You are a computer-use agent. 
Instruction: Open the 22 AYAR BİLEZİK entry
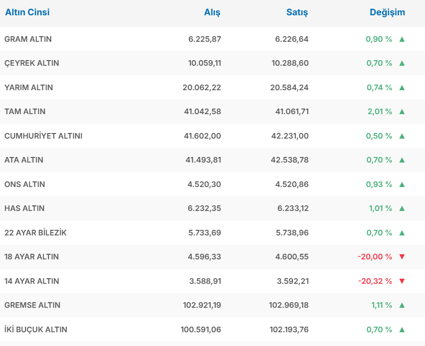36,233
